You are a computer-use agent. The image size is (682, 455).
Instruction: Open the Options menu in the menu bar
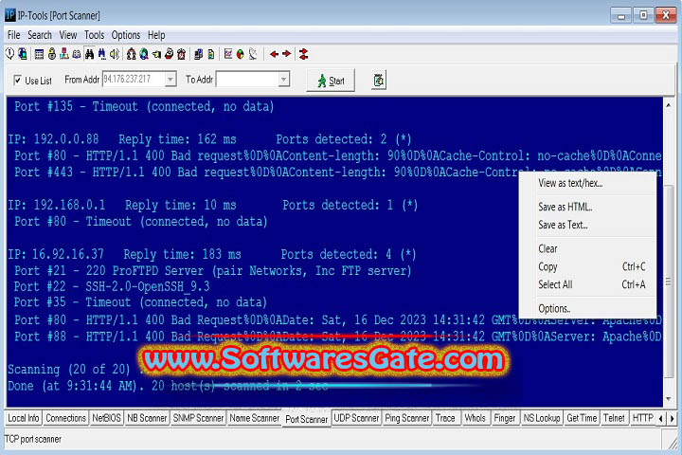(126, 35)
